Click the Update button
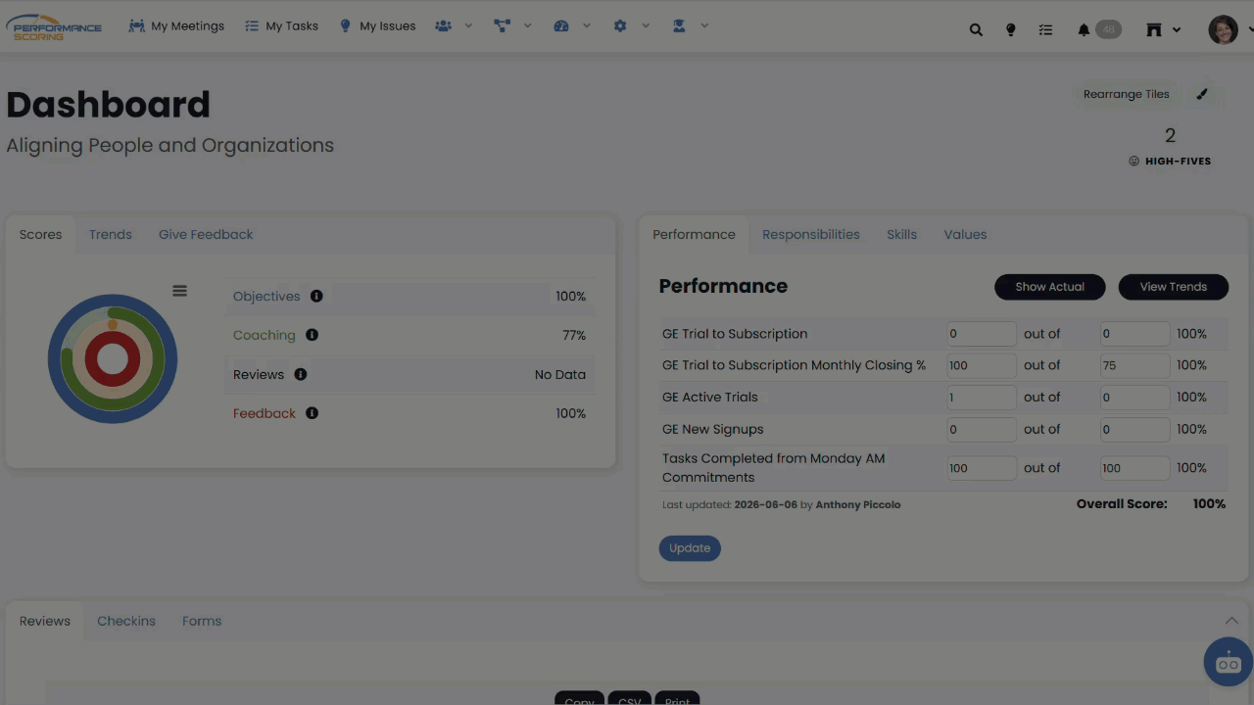1254x705 pixels. pos(690,548)
